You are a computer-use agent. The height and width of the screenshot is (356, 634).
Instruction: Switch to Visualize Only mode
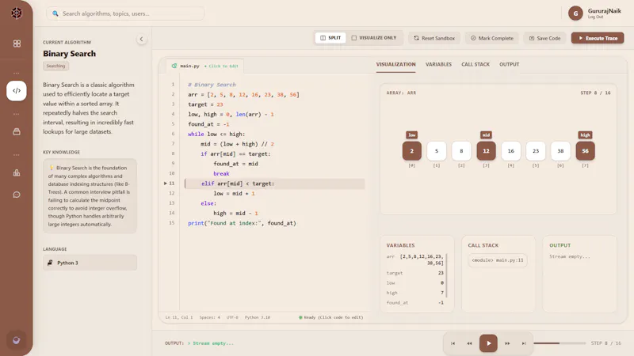[374, 38]
